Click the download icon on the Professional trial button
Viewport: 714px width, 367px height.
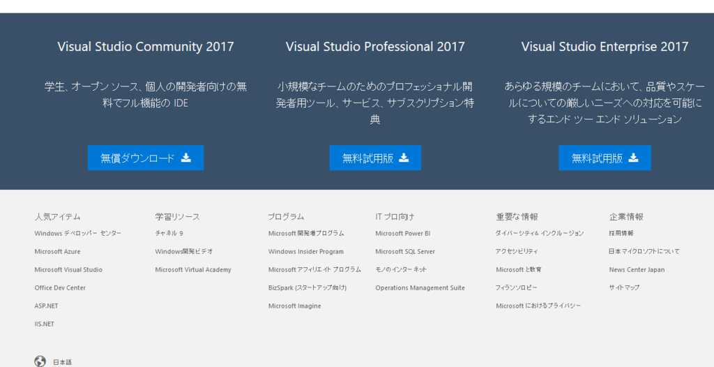point(404,158)
